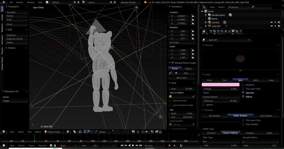Open the All Scenes outliner display dropdown
The width and height of the screenshot is (284, 149).
(239, 7)
